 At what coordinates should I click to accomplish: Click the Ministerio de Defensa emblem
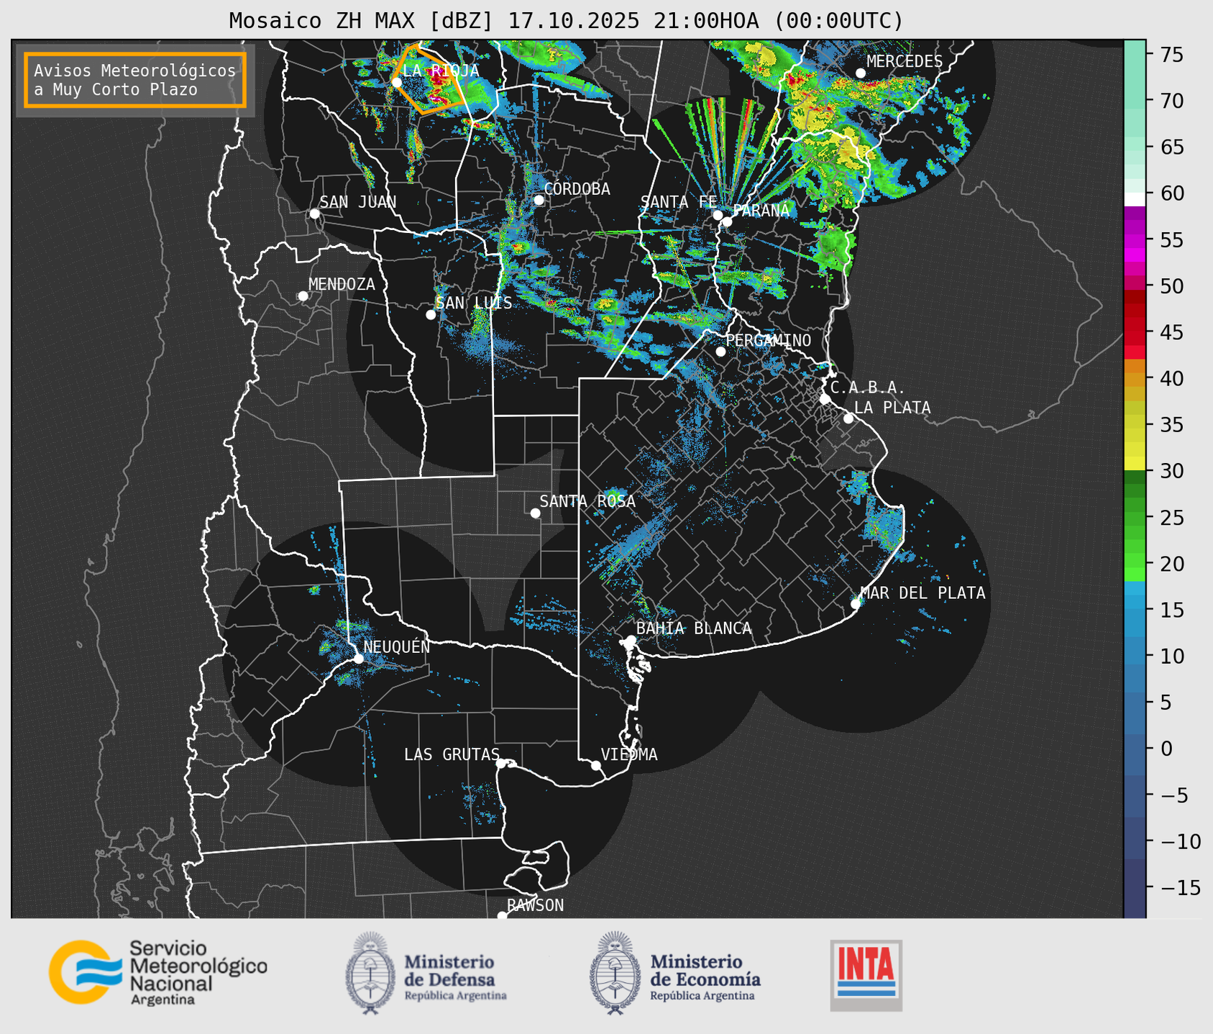tap(370, 973)
